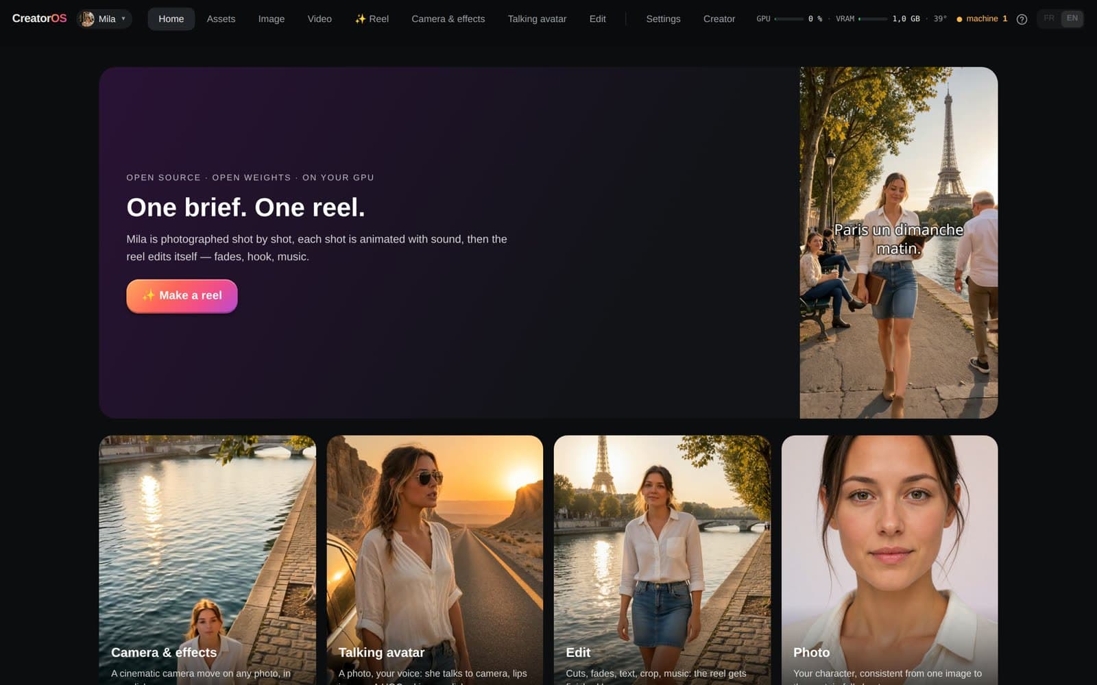
Task: Click the orange machine status dot
Action: pyautogui.click(x=959, y=19)
